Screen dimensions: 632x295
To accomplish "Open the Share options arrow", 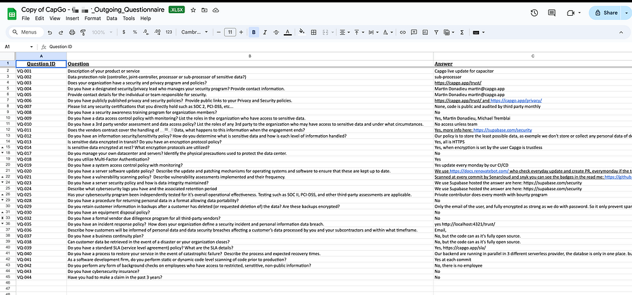I will point(626,13).
